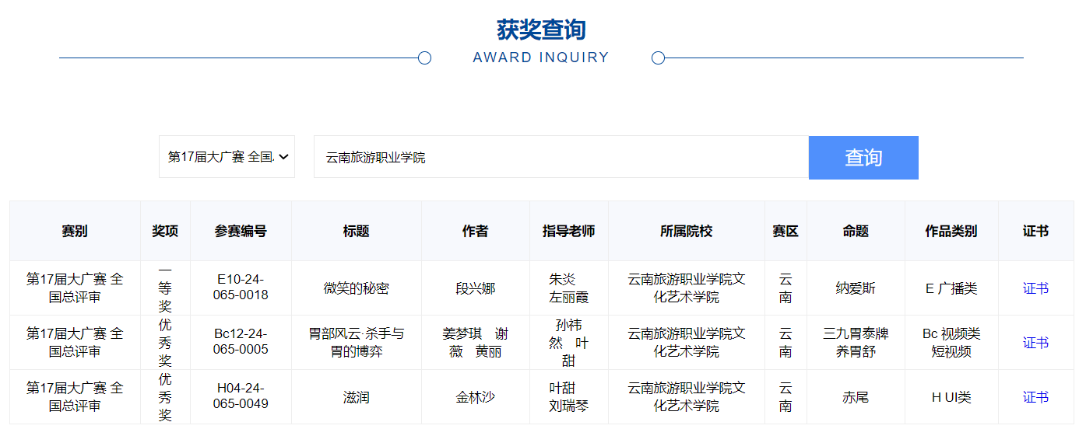This screenshot has width=1079, height=429.
Task: Click the 命题 column header
Action: [x=855, y=231]
